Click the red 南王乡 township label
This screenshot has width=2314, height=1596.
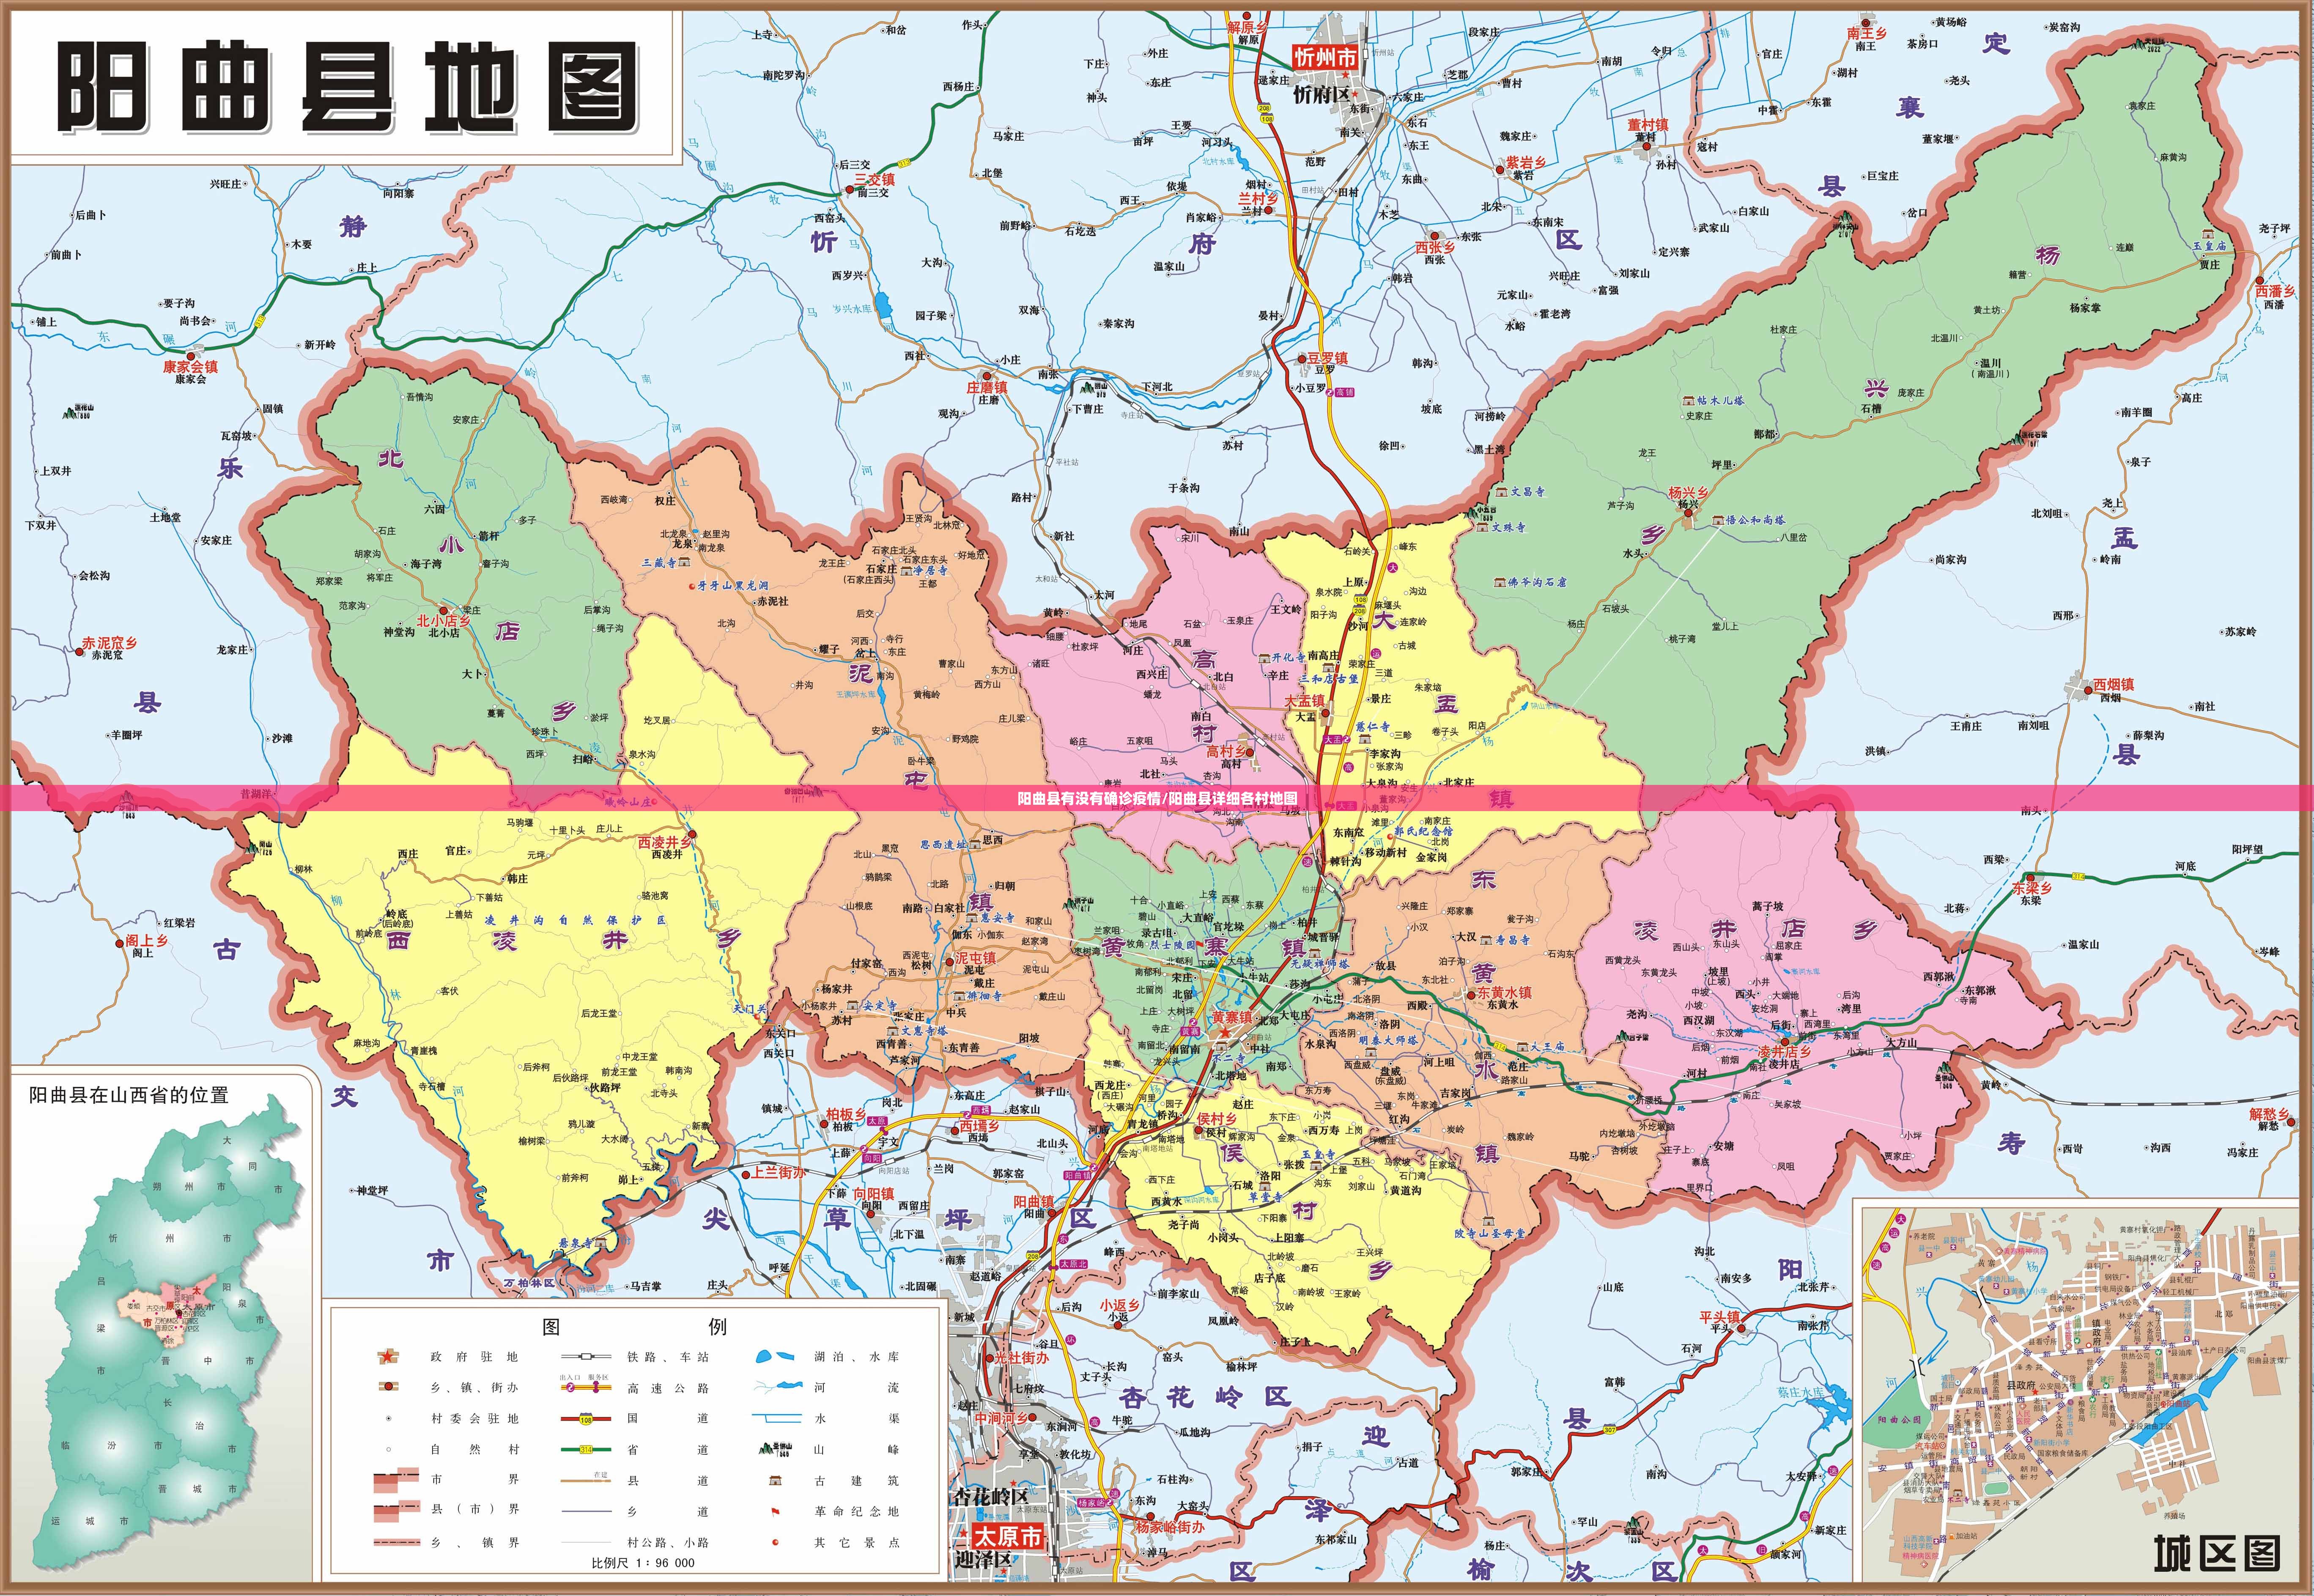pyautogui.click(x=1867, y=33)
